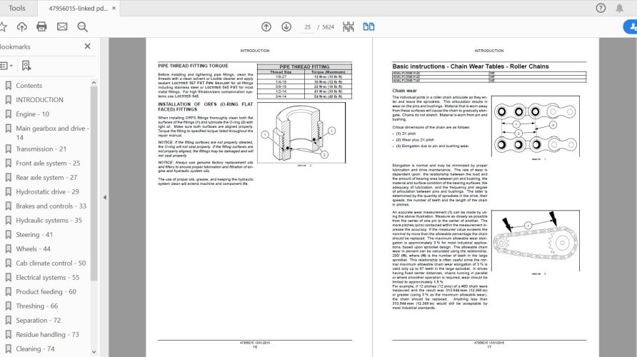Click bookmark icon beside Threshing - 66
The width and height of the screenshot is (637, 357).
click(x=8, y=306)
